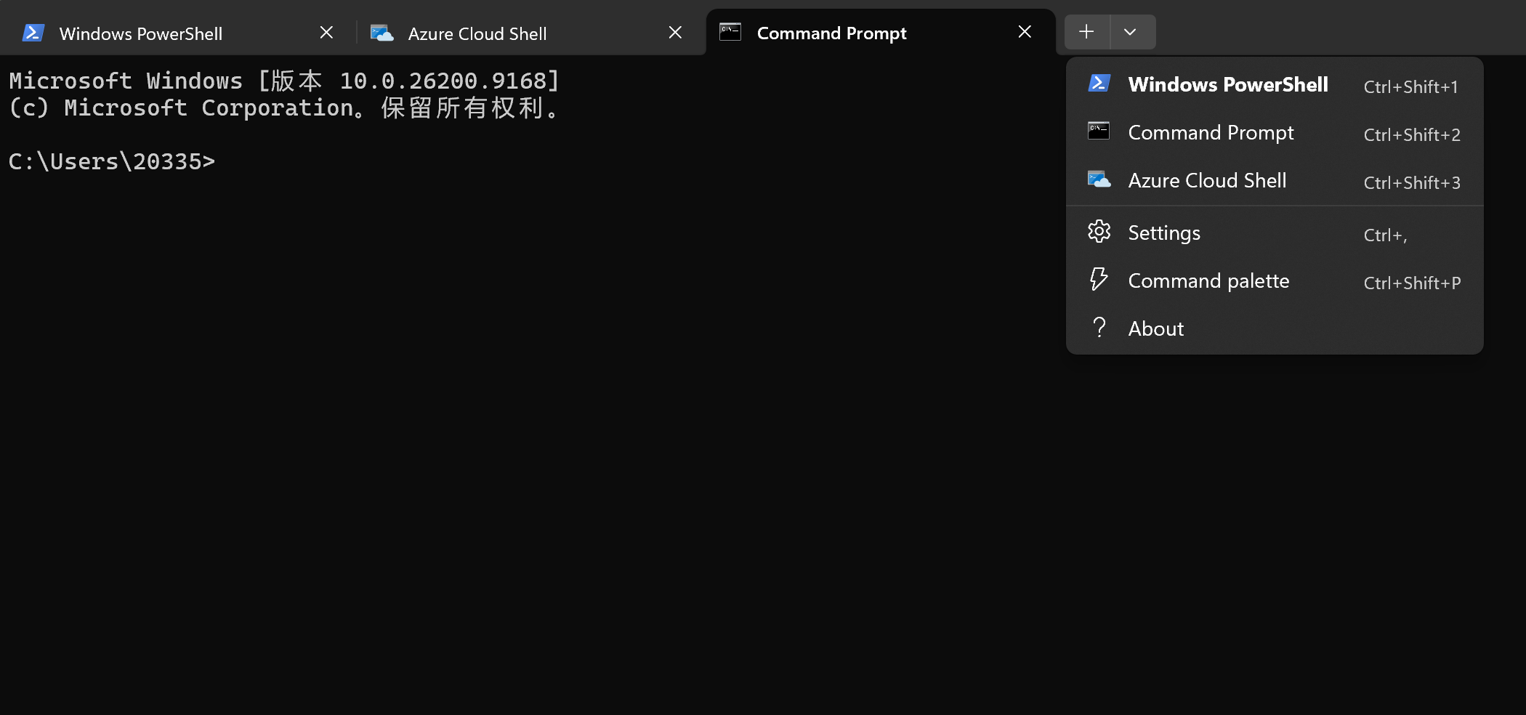Click the Command Prompt tab icon
This screenshot has height=715, width=1526.
[730, 32]
